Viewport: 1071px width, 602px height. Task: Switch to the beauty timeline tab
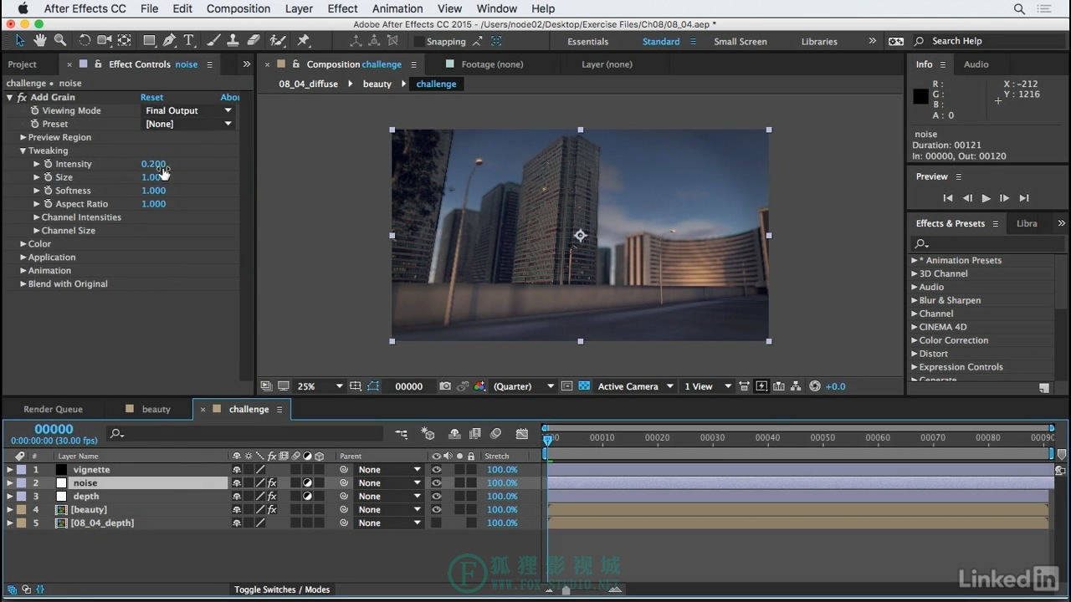tap(156, 409)
